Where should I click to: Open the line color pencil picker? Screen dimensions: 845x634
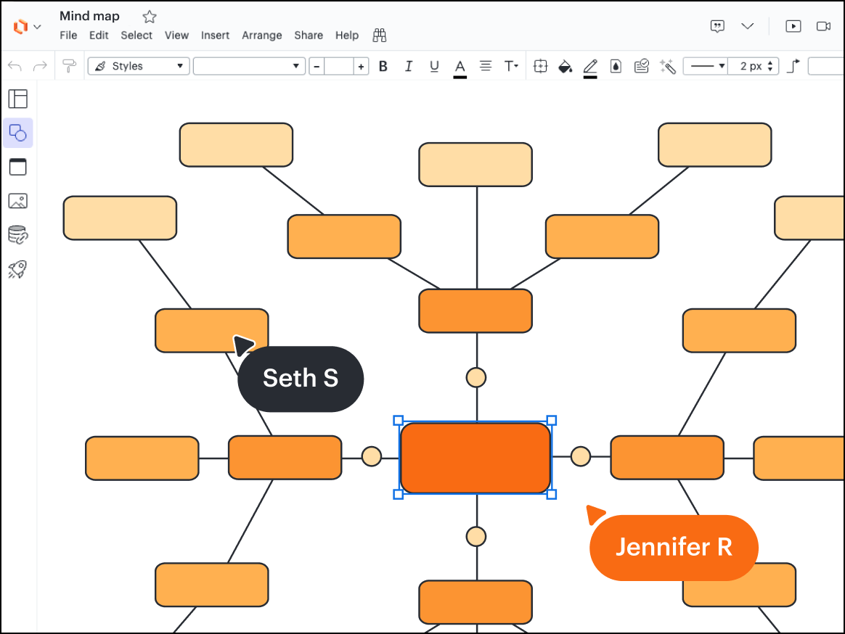[x=590, y=68]
